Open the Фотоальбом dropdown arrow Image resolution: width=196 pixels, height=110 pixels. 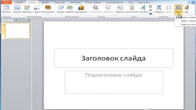tap(48, 14)
